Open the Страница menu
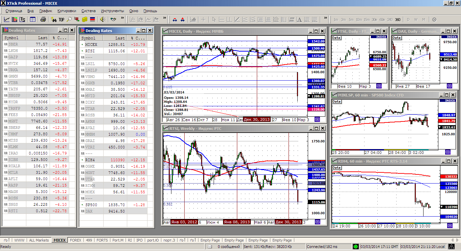This screenshot has height=251, width=461. pyautogui.click(x=14, y=11)
